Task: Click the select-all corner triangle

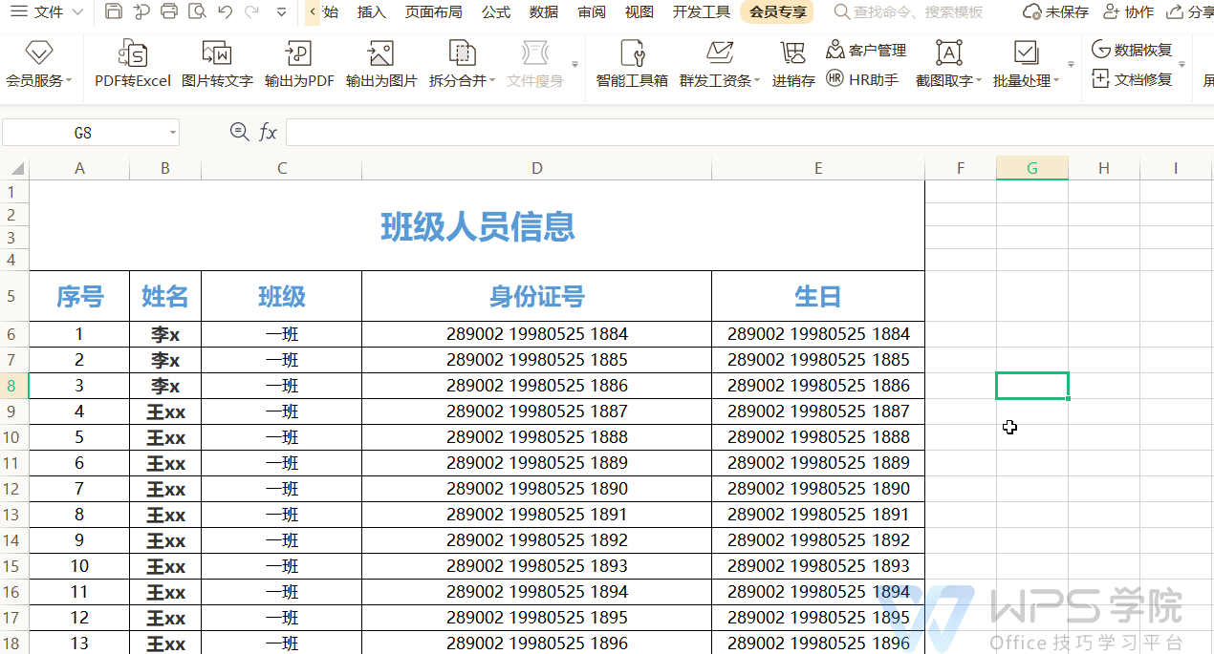Action: pyautogui.click(x=15, y=168)
